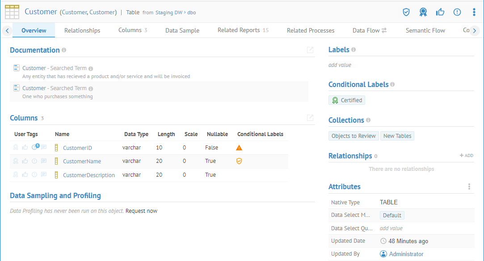484x261 pixels.
Task: Toggle thumbs-up endorsement on CustomerName row
Action: pyautogui.click(x=25, y=161)
